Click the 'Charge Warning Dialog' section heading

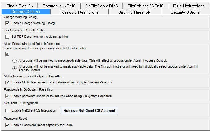pos(20,17)
